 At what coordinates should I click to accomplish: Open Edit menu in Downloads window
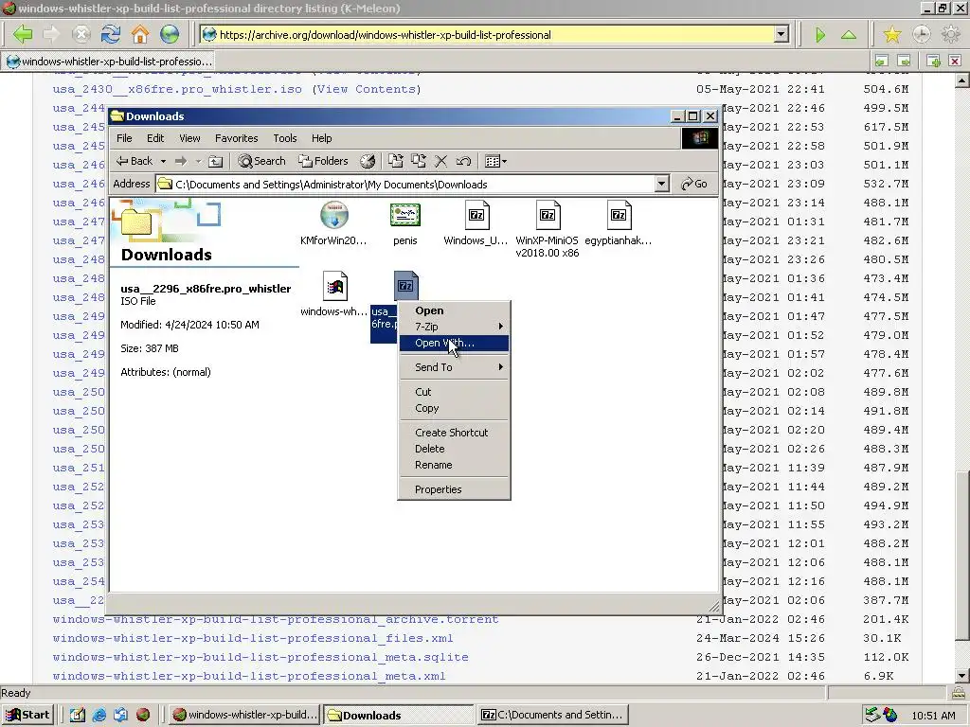(155, 138)
